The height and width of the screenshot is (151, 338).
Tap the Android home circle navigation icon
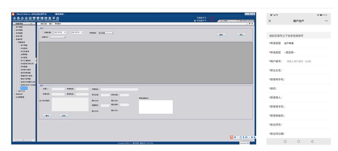tap(299, 141)
